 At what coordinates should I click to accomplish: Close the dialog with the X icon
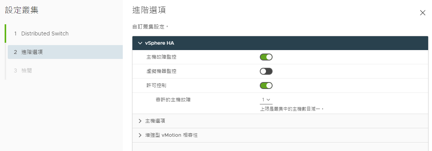click(x=423, y=13)
